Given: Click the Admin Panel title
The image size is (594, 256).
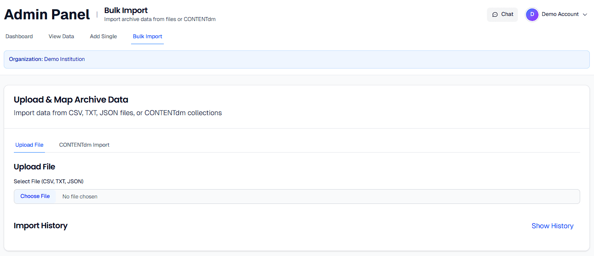Looking at the screenshot, I should (47, 14).
